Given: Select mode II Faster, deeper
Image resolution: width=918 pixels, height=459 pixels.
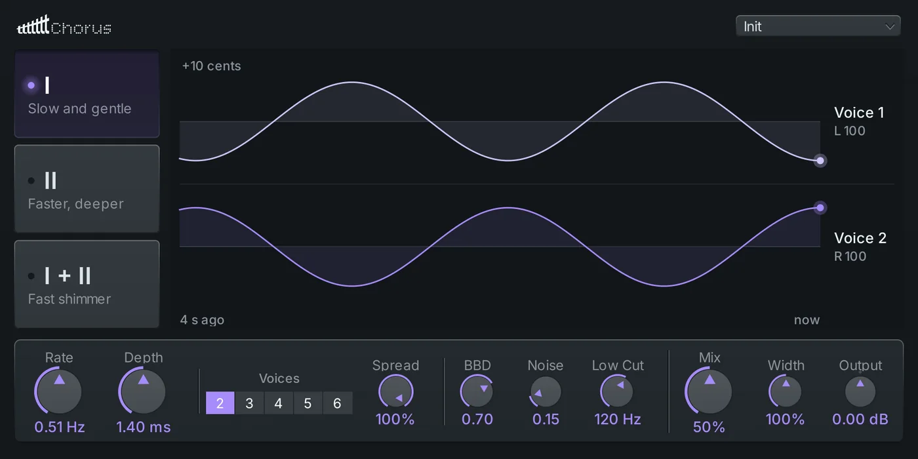Looking at the screenshot, I should [87, 189].
